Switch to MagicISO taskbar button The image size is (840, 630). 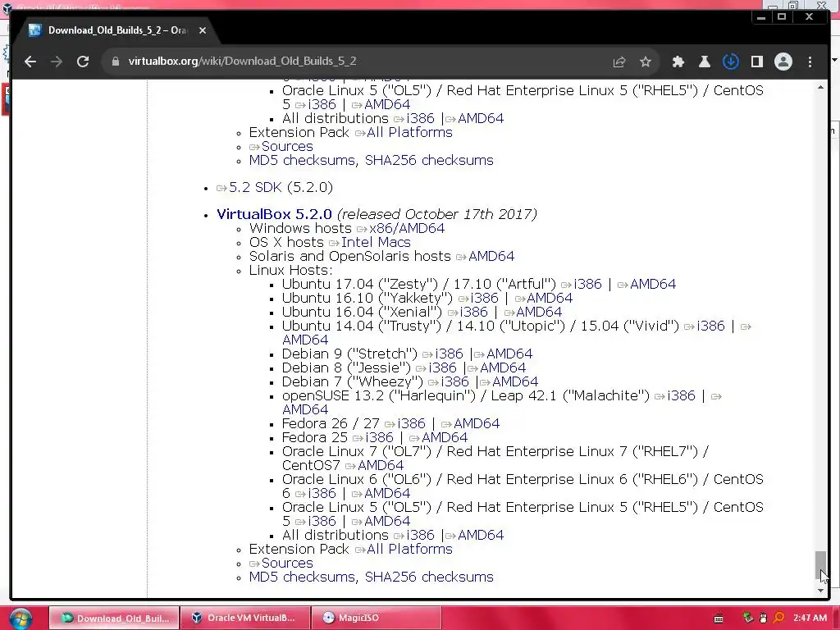click(x=376, y=618)
